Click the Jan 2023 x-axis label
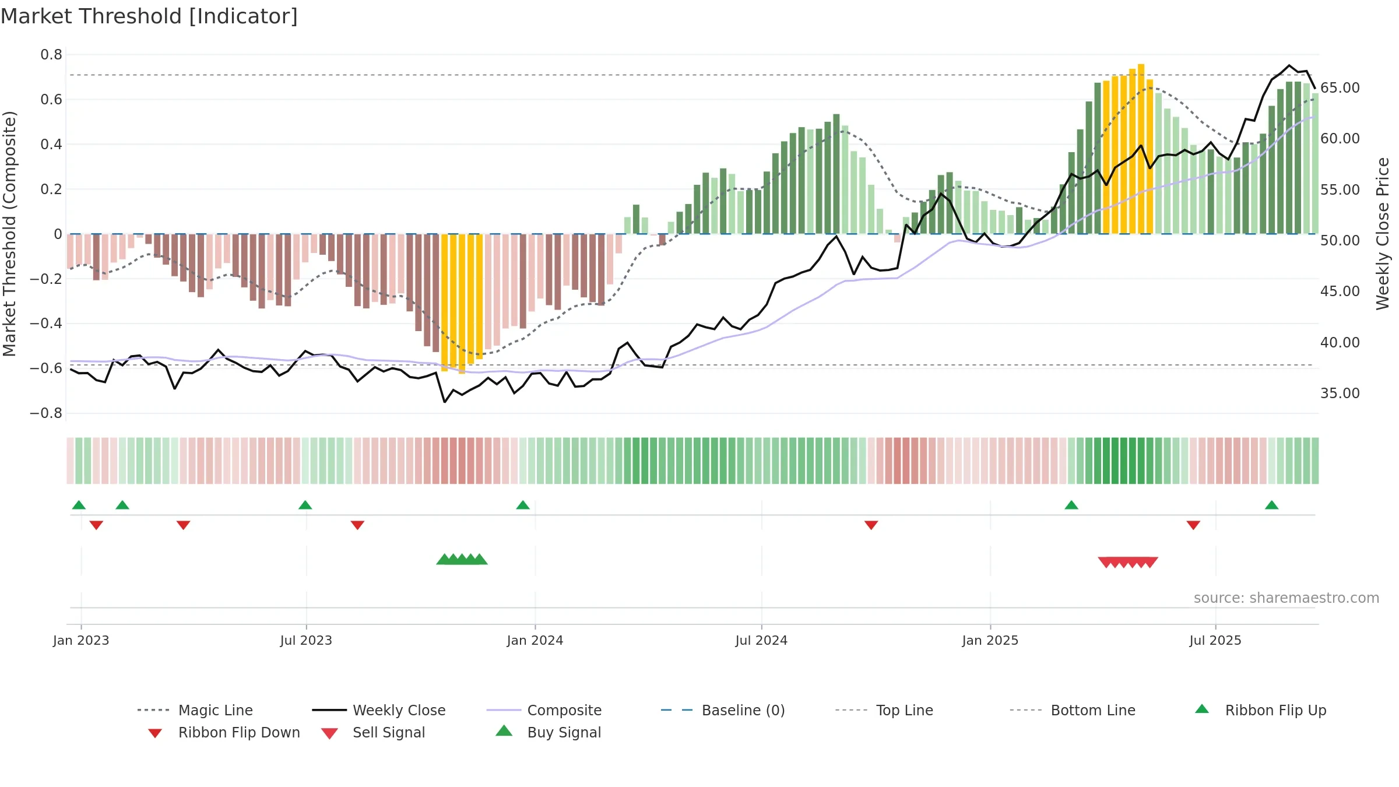This screenshot has width=1399, height=787. [x=81, y=641]
